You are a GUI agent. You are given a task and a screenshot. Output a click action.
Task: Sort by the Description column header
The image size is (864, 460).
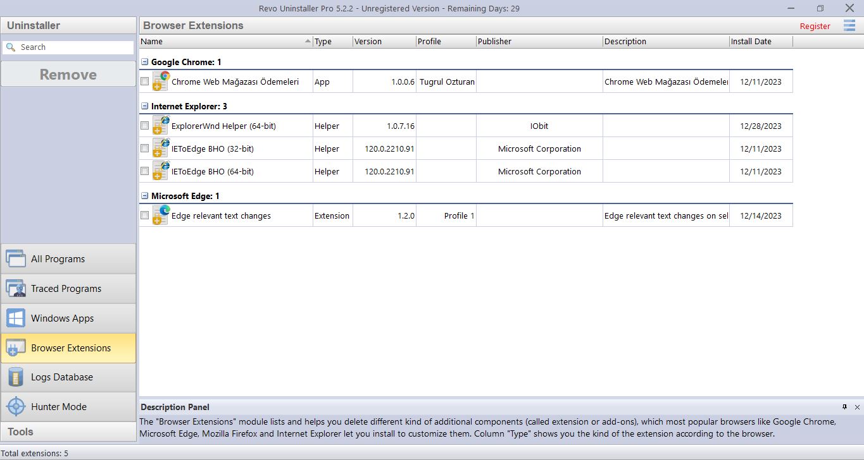[x=666, y=41]
